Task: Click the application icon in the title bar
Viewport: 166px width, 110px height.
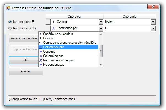Action: tap(8, 7)
